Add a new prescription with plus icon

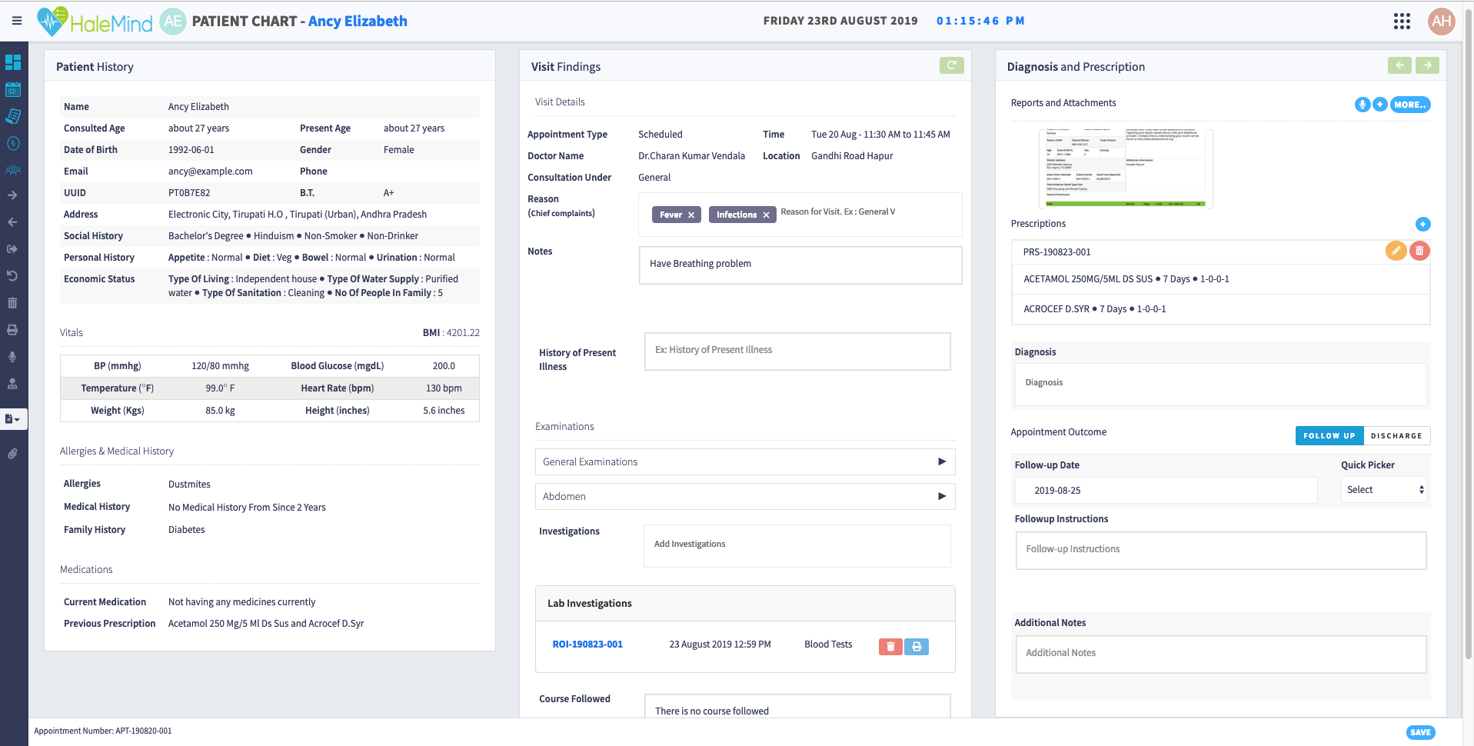1422,224
